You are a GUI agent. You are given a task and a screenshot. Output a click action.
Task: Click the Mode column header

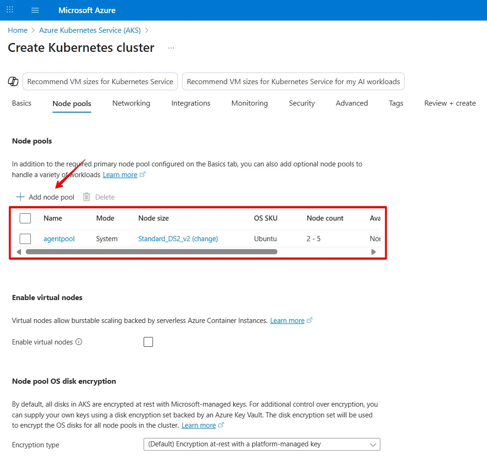tap(105, 218)
